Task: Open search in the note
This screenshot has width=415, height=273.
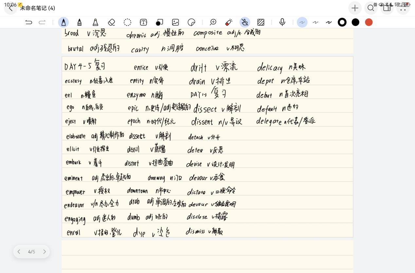Action: (x=371, y=8)
